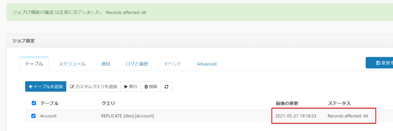Click the カスタムクエリを追加 button
The width and height of the screenshot is (393, 131).
coord(94,86)
